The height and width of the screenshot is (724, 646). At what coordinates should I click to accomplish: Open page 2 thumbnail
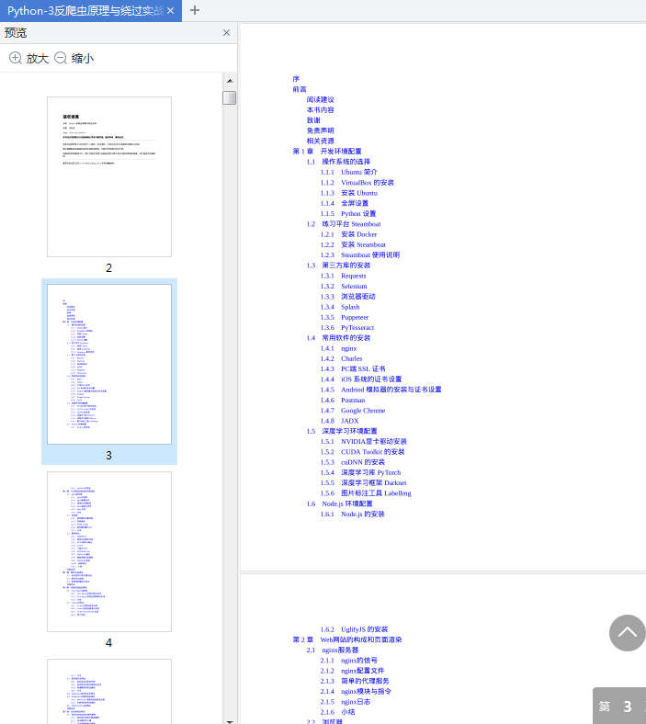pyautogui.click(x=109, y=176)
